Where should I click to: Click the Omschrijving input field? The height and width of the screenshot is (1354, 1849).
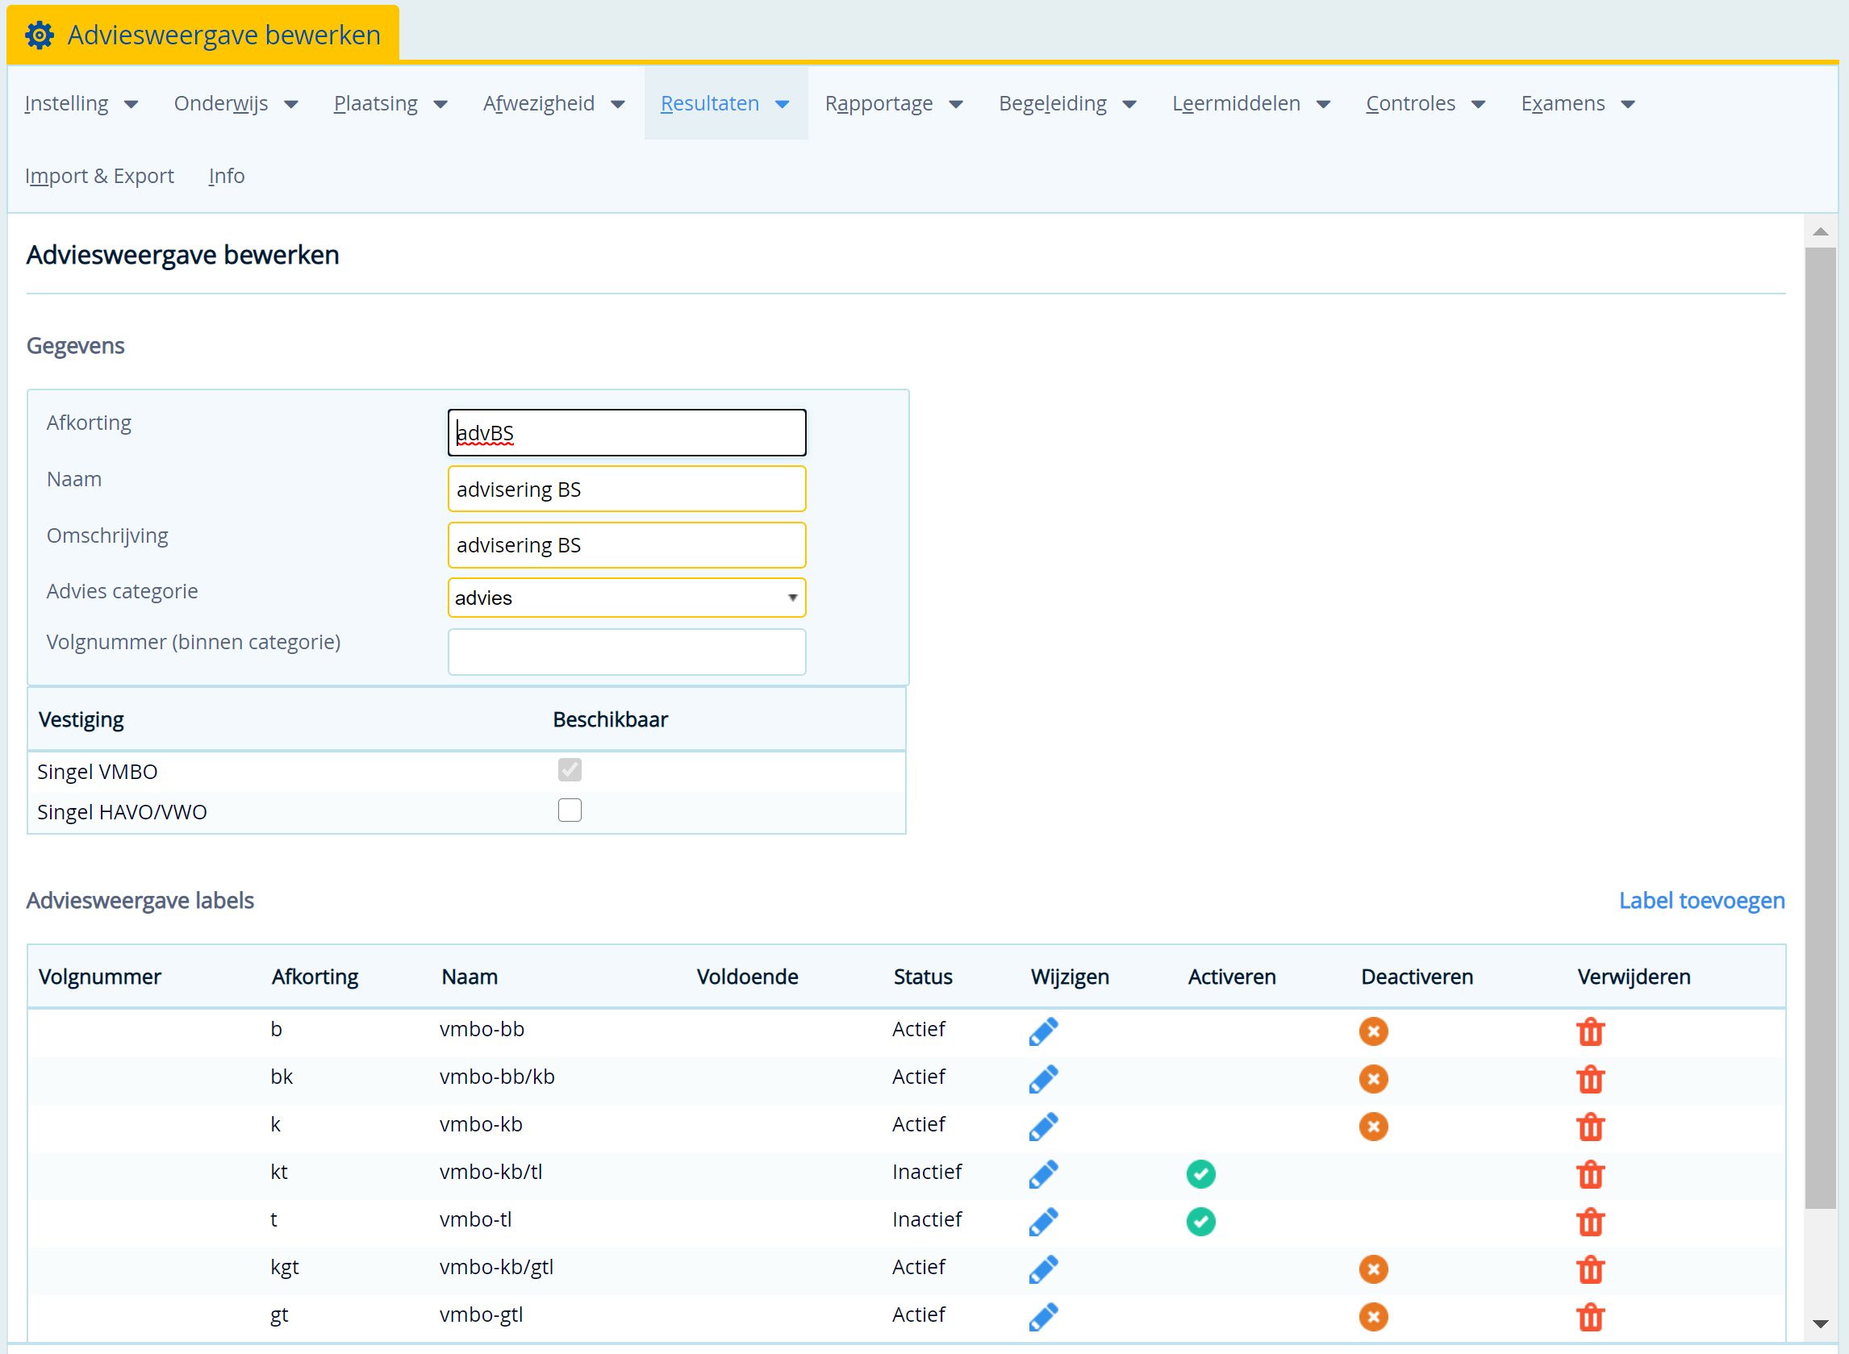pos(627,544)
